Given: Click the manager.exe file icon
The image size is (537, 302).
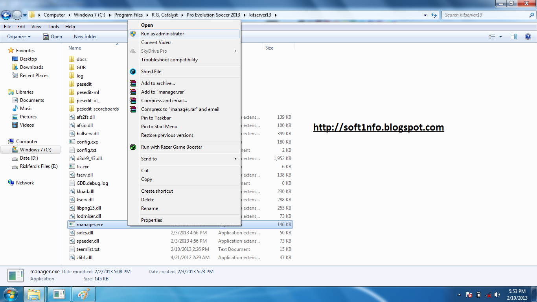Looking at the screenshot, I should click(72, 225).
